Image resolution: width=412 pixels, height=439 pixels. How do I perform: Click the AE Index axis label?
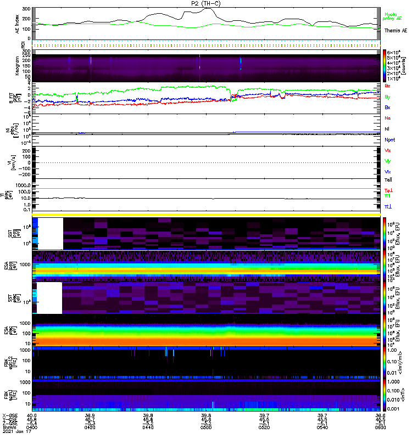[x=17, y=24]
